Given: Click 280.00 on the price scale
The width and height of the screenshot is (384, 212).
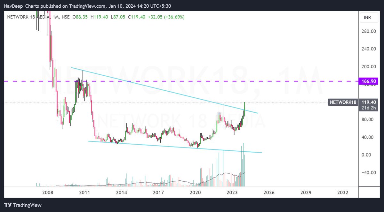Looking at the screenshot, I should click(368, 31).
